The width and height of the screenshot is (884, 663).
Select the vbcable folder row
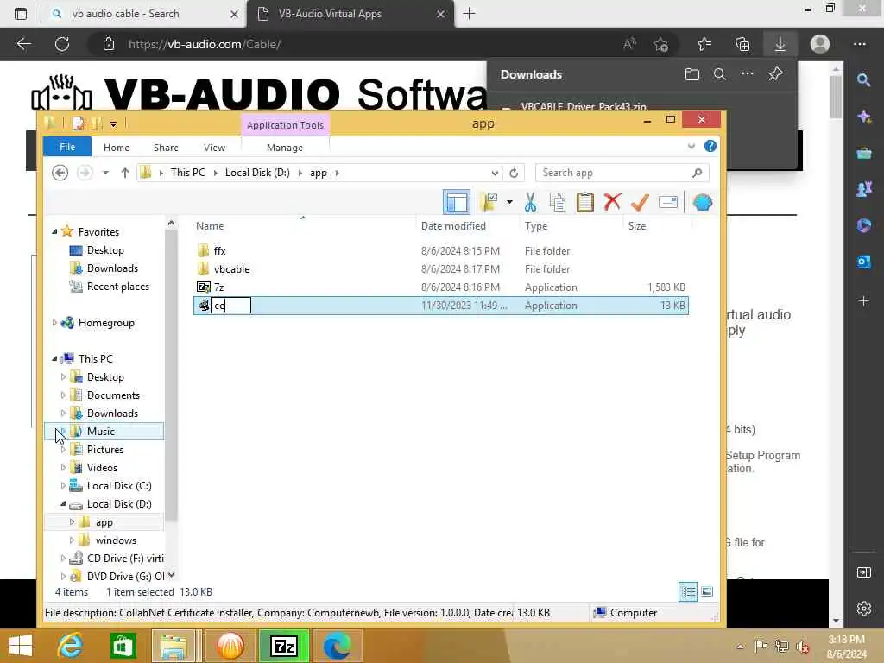click(x=439, y=269)
